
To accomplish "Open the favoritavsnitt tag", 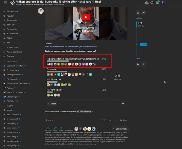I will (12, 119).
